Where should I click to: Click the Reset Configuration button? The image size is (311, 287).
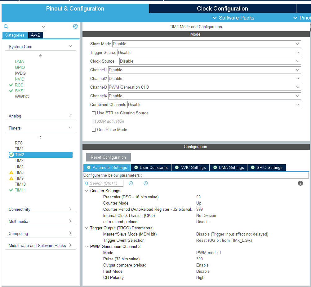[108, 157]
